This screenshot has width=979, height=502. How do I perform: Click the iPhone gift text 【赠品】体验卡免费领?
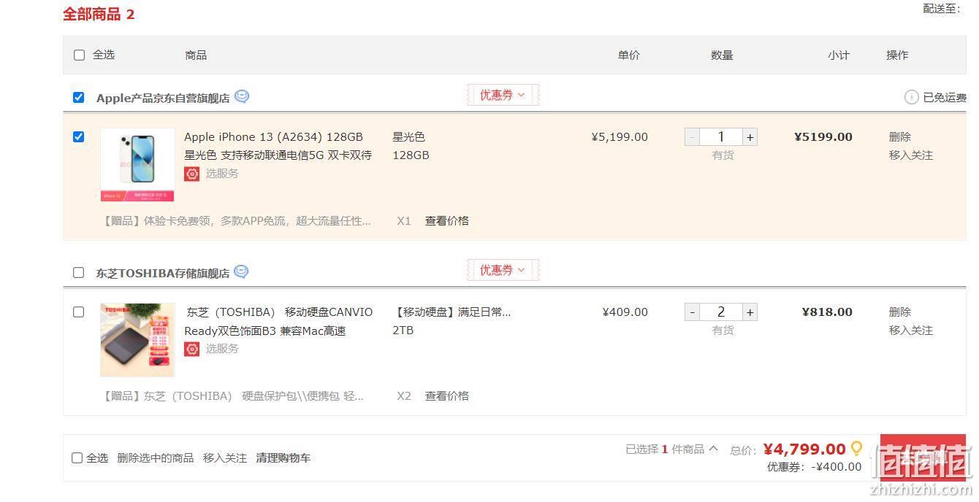(x=237, y=220)
